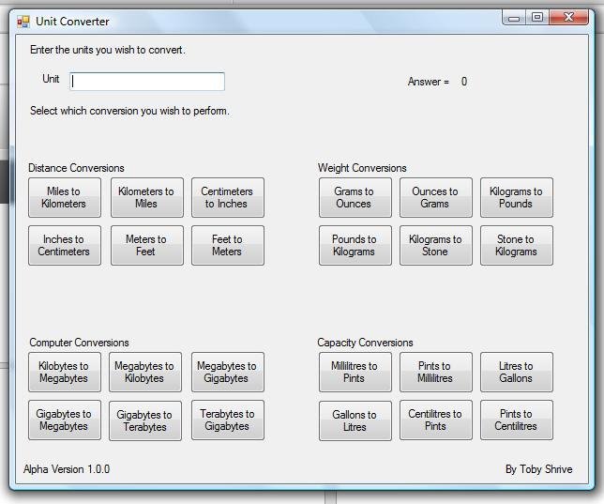The width and height of the screenshot is (604, 504).
Task: Run Inches to Centimeters conversion
Action: (65, 245)
